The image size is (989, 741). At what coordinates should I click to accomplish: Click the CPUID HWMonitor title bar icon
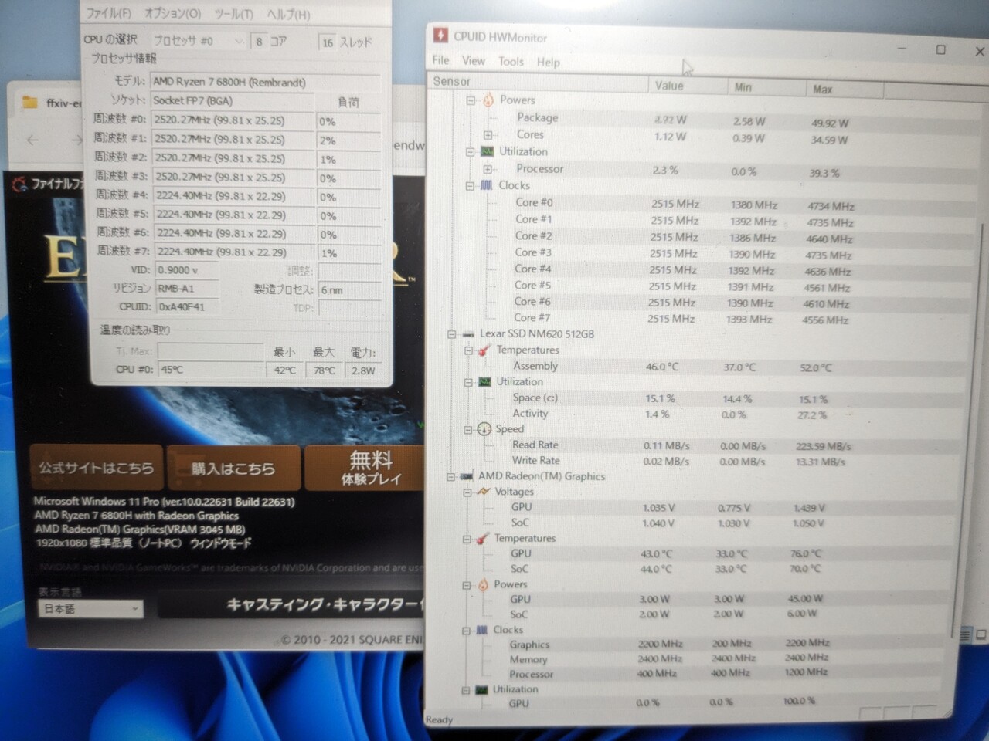click(440, 36)
